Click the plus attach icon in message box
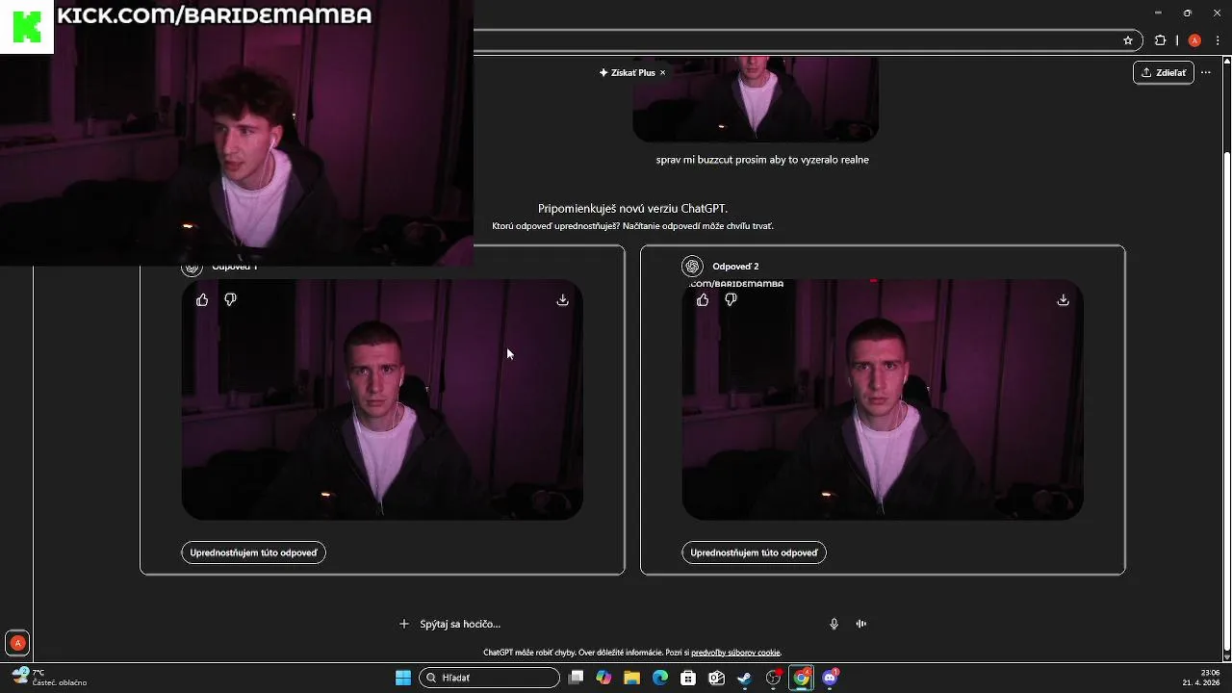Screen dimensions: 1232x693 [x=404, y=624]
